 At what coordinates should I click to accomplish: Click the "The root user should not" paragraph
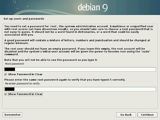pos(79,51)
